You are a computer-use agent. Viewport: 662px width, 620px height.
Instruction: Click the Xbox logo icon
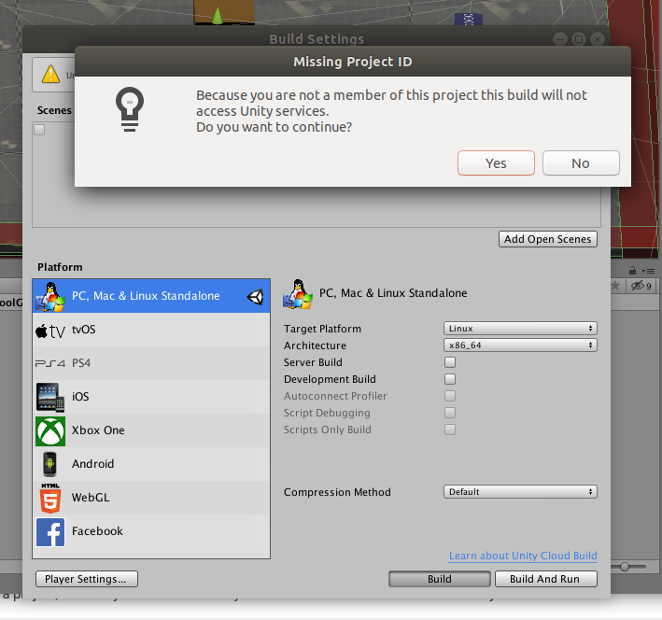click(x=50, y=431)
